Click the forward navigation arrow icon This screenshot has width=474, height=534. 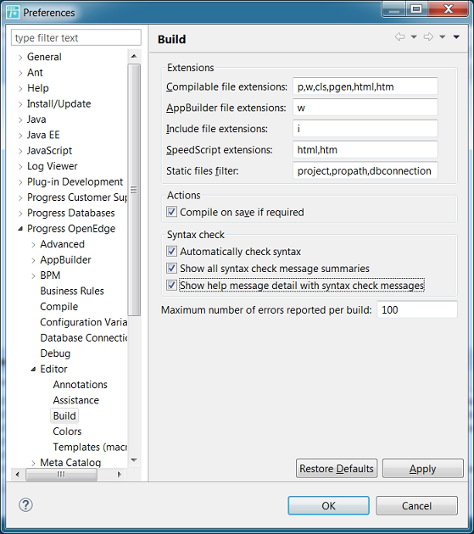click(x=428, y=36)
